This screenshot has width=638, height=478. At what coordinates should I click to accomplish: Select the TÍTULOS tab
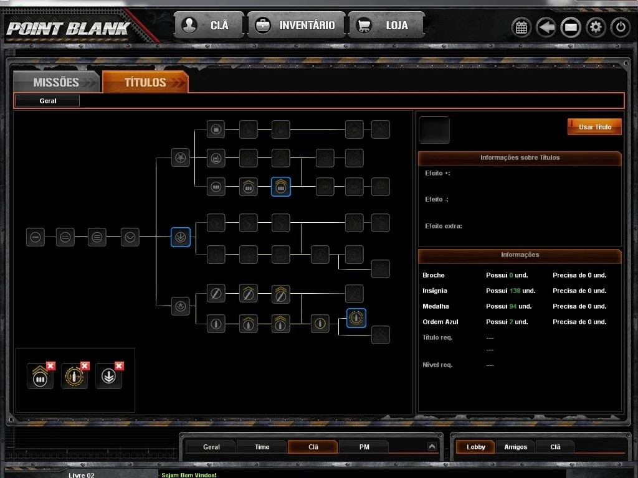tap(145, 82)
